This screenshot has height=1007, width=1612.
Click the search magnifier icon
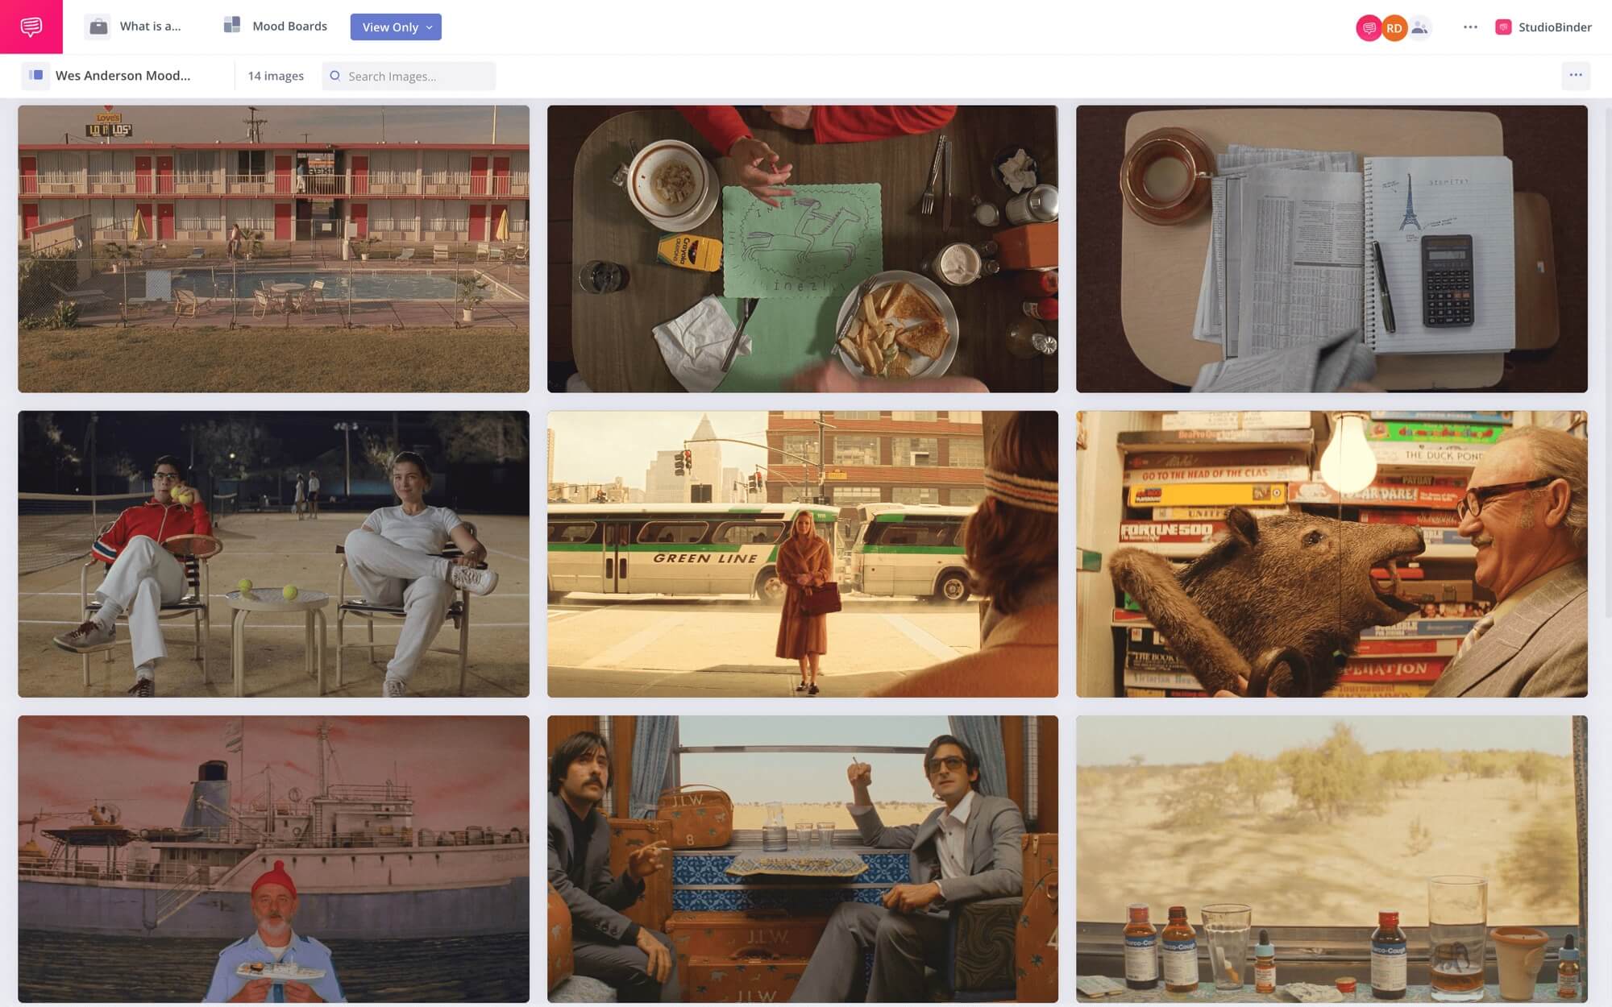point(335,76)
